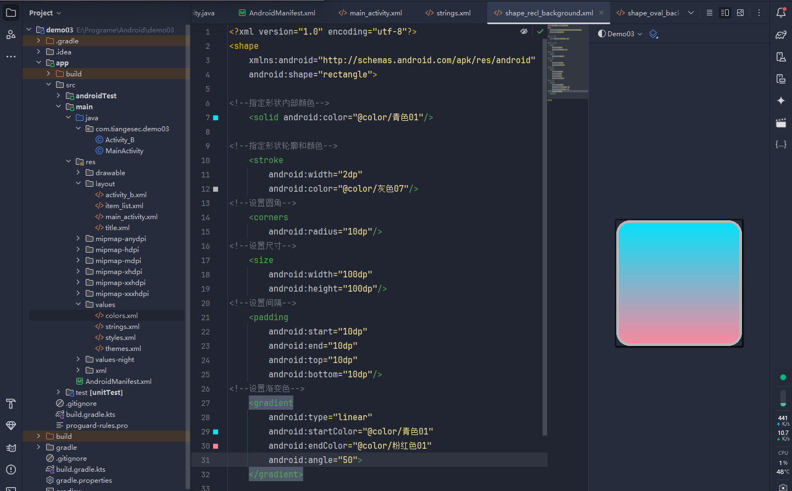Open the Device Explorer clapper icon
Viewport: 792px width, 491px height.
click(781, 122)
